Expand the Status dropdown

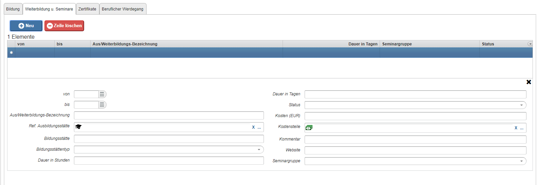(521, 105)
